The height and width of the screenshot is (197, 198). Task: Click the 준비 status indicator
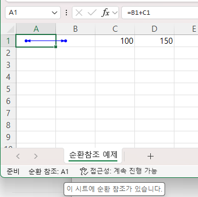click(13, 171)
